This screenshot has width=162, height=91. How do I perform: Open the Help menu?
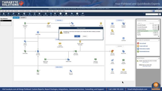coord(64,11)
